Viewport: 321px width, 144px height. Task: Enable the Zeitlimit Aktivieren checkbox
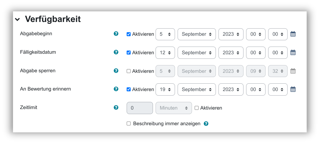click(x=197, y=108)
